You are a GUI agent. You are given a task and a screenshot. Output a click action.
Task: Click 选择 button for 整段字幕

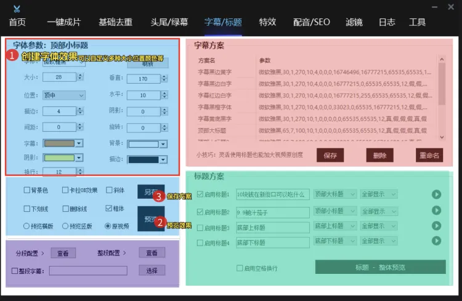[x=152, y=270]
